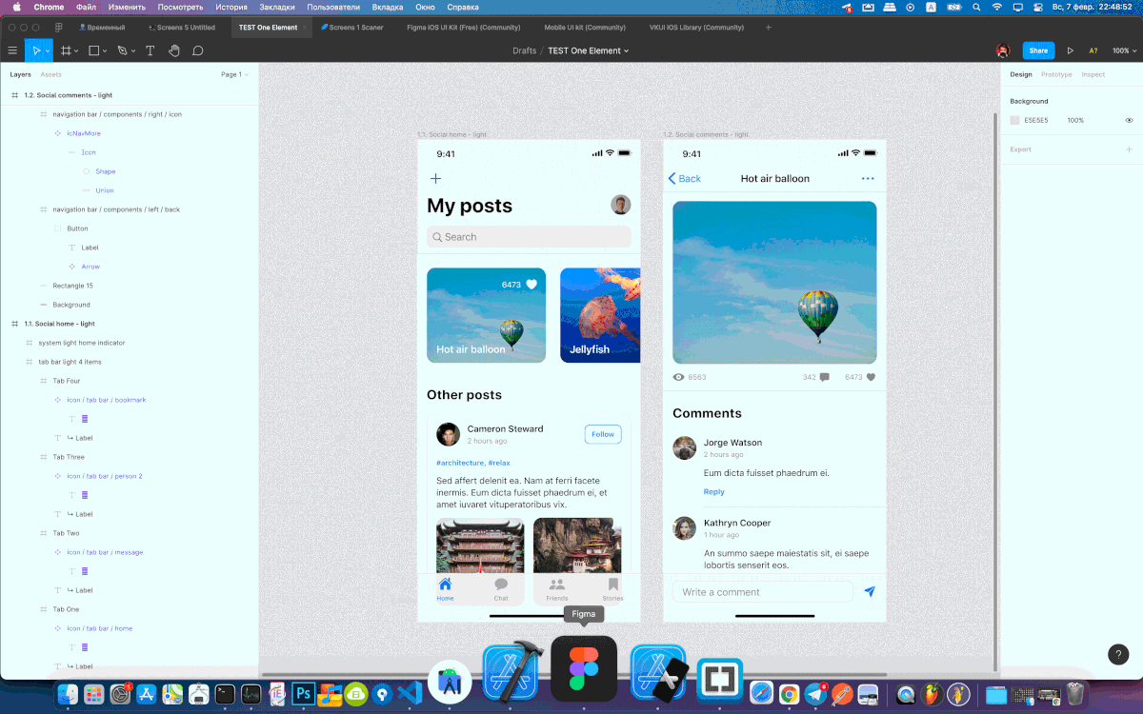The height and width of the screenshot is (714, 1143).
Task: Click the Background color swatch E5E5E5
Action: 1014,121
